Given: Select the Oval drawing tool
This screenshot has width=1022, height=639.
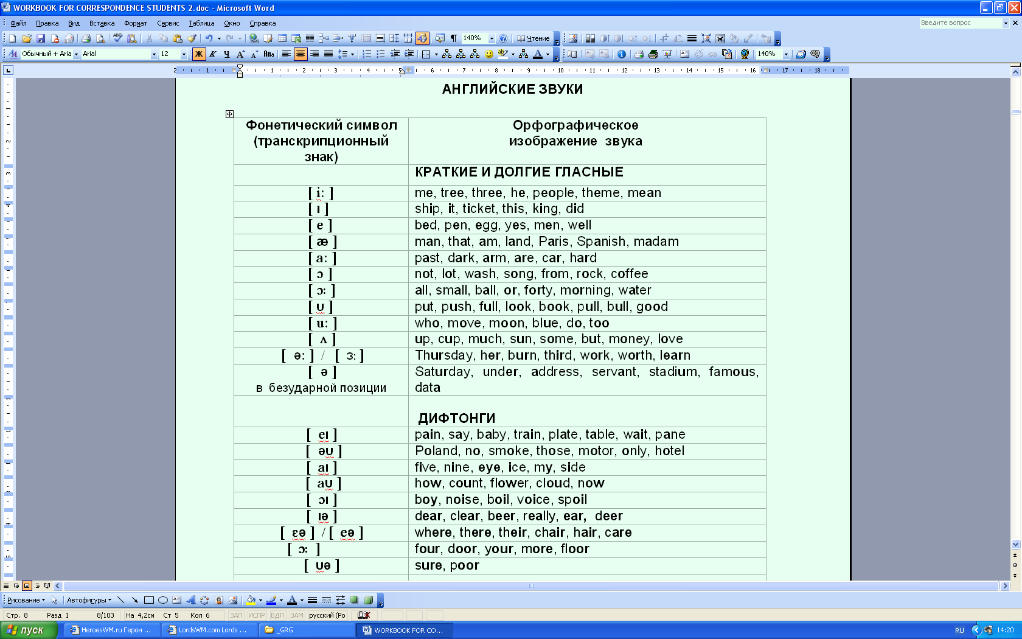Looking at the screenshot, I should tap(162, 600).
